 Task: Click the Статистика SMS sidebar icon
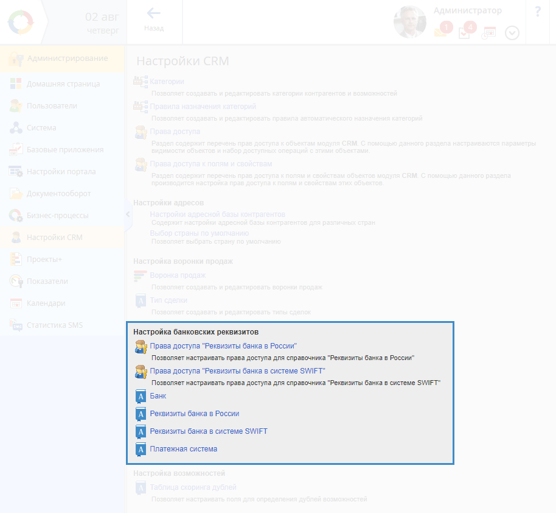coord(16,325)
